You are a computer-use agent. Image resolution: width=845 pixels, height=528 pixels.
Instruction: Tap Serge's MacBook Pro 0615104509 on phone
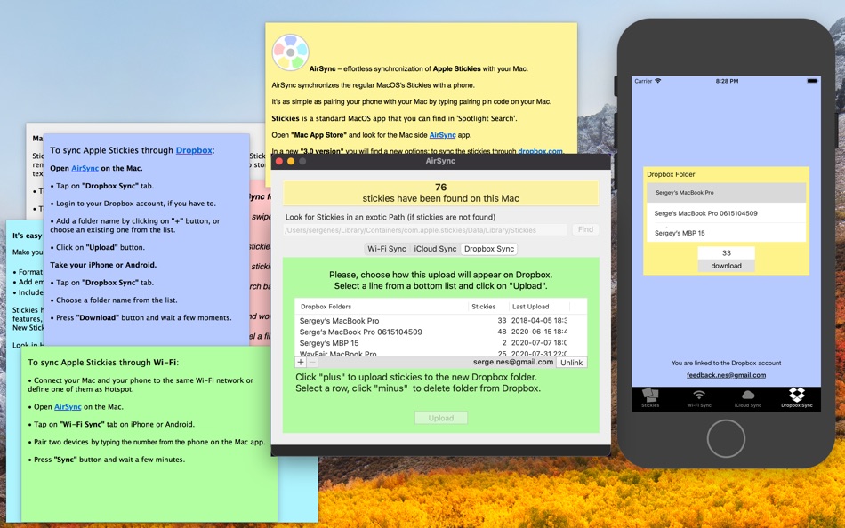pos(726,213)
